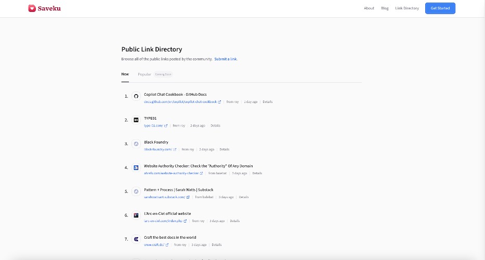Open the About page
Screen dimensions: 485x260
369,8
